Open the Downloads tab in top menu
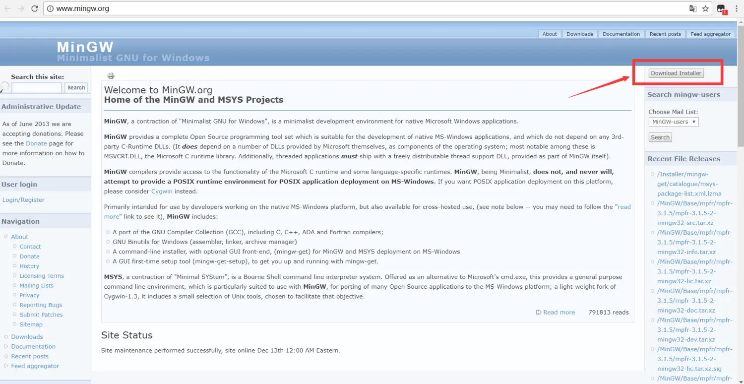Image resolution: width=744 pixels, height=384 pixels. coord(580,34)
